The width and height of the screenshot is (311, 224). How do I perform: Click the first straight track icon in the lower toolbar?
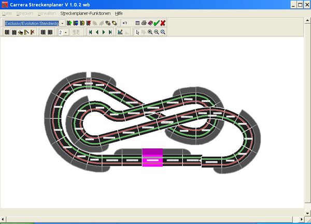(x=7, y=32)
